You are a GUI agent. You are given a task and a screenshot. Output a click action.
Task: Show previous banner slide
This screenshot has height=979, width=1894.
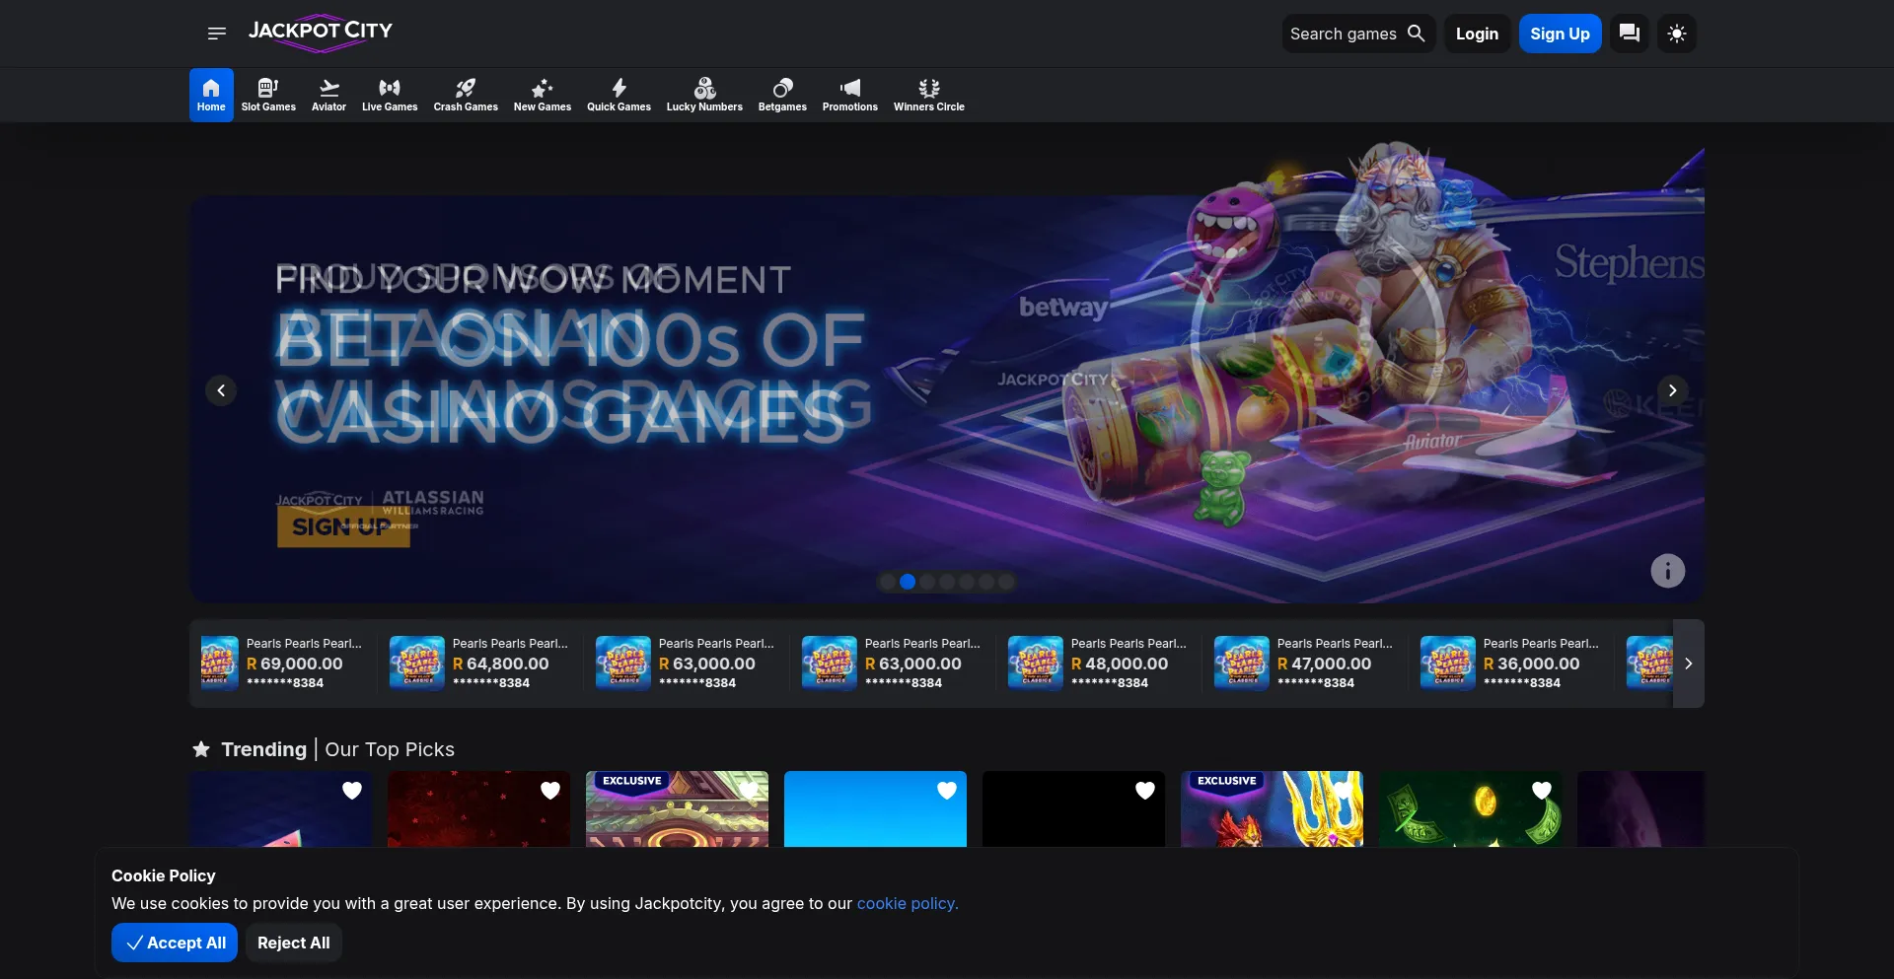click(221, 390)
